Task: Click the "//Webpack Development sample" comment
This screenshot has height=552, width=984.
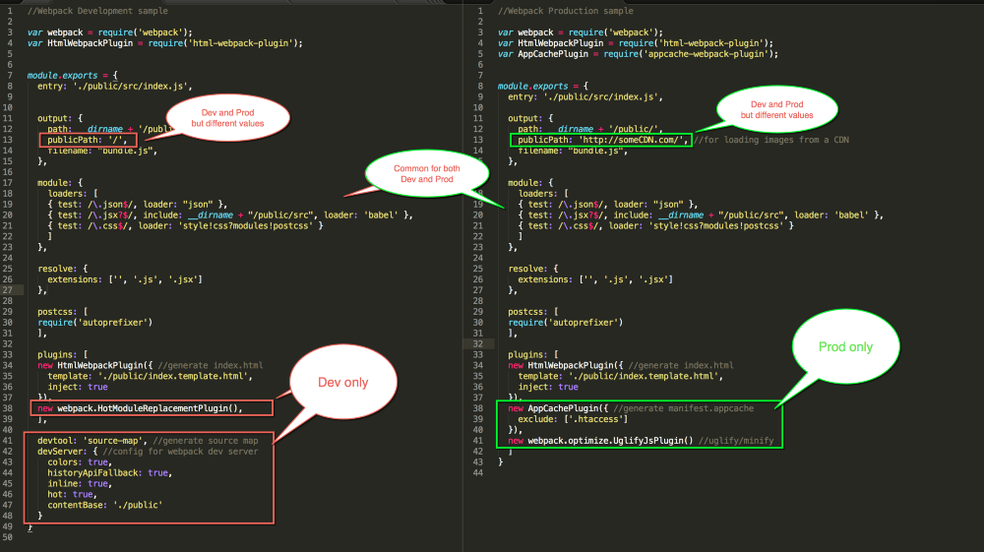Action: (97, 11)
